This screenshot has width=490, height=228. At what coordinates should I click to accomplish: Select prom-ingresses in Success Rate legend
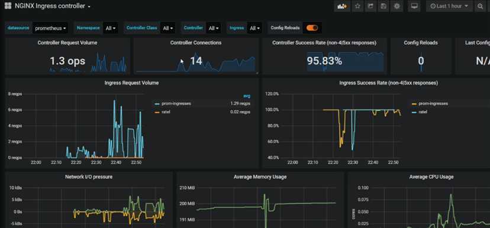tap(433, 103)
